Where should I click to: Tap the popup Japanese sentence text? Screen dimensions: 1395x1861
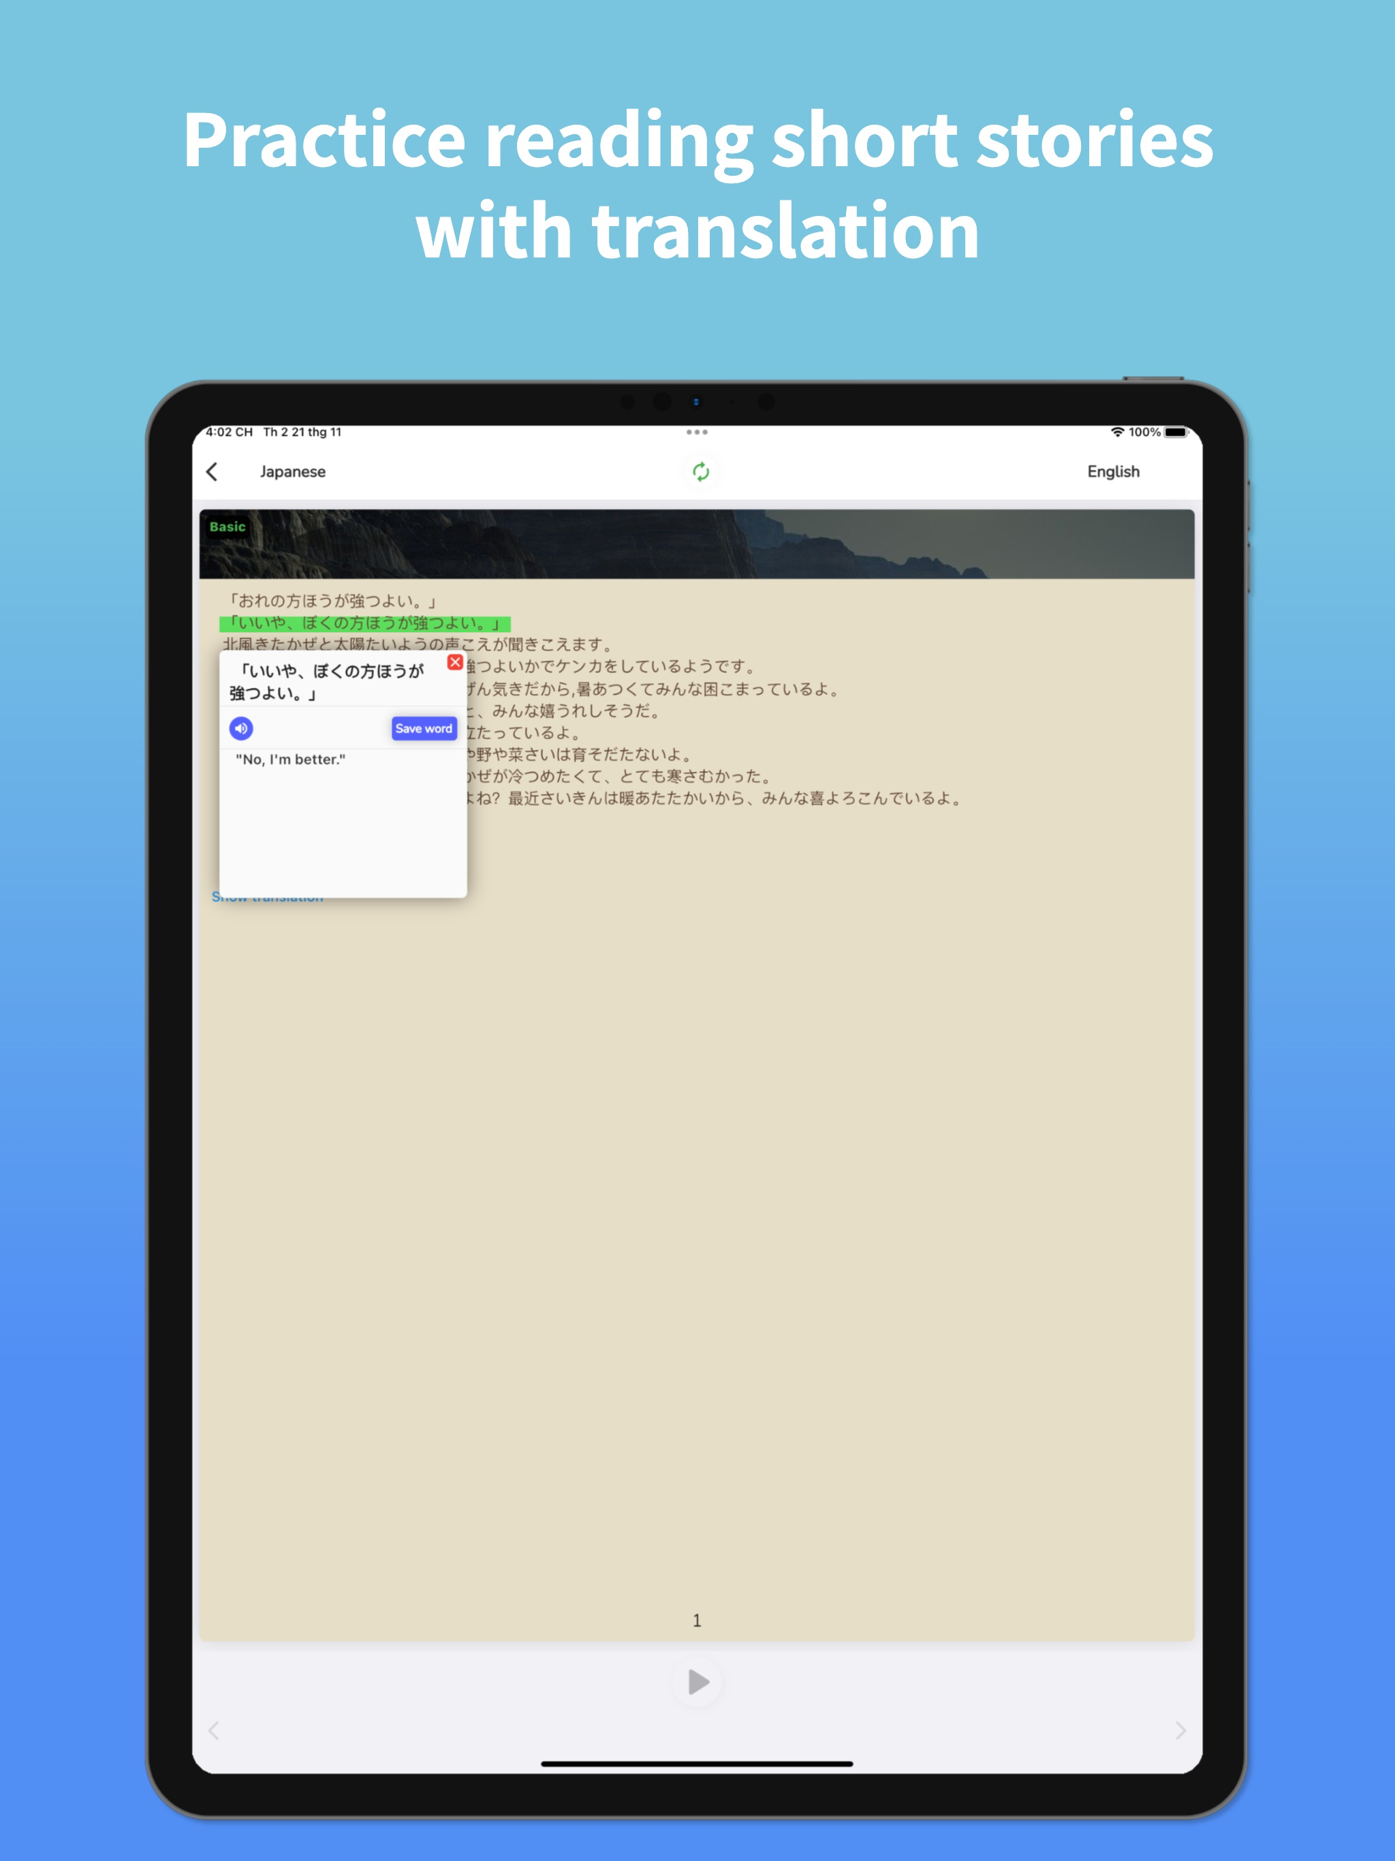[x=328, y=683]
